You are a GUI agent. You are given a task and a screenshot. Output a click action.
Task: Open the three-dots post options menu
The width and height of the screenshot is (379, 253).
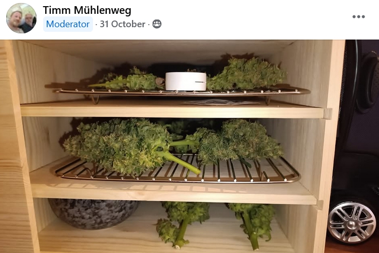click(x=358, y=16)
